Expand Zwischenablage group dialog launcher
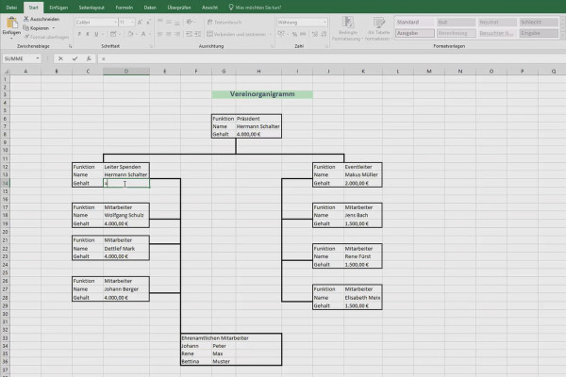566x377 pixels. tap(70, 46)
